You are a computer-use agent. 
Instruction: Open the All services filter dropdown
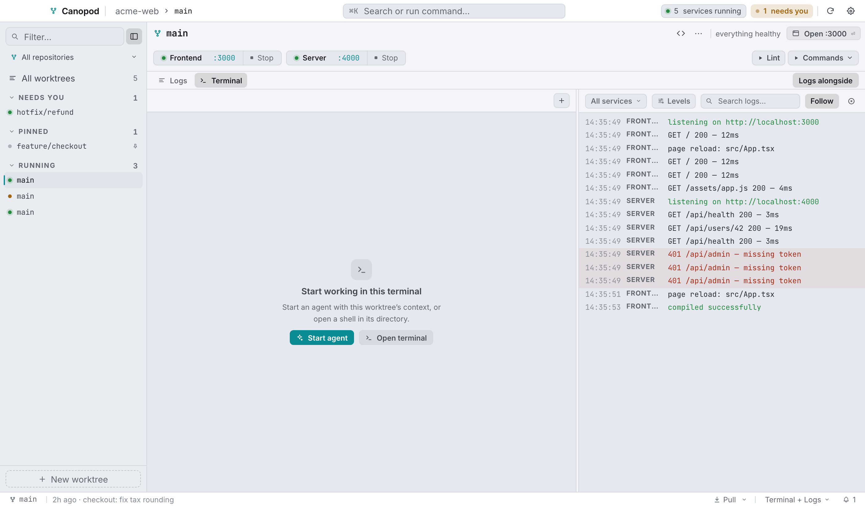click(x=616, y=101)
